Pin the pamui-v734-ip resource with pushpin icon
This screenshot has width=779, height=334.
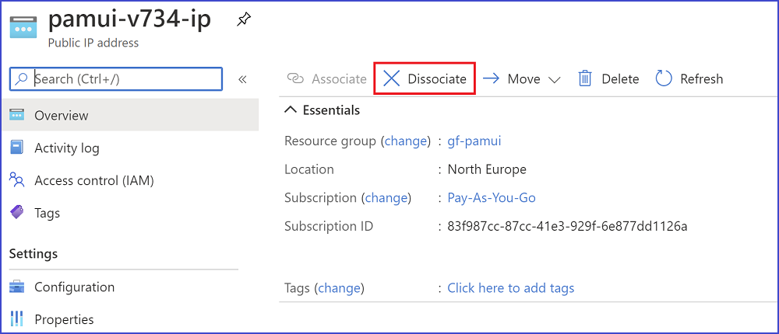[243, 20]
